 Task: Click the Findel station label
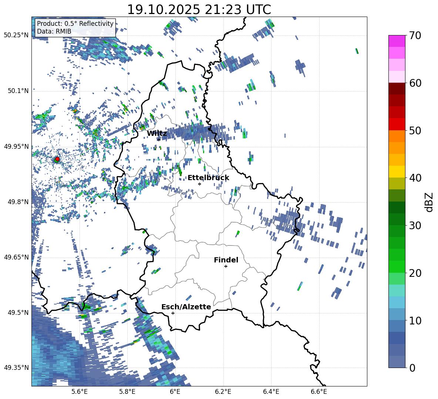point(226,260)
